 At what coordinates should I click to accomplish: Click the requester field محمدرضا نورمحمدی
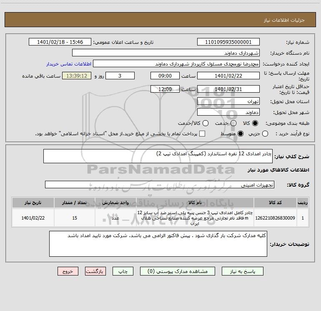tap(176, 63)
